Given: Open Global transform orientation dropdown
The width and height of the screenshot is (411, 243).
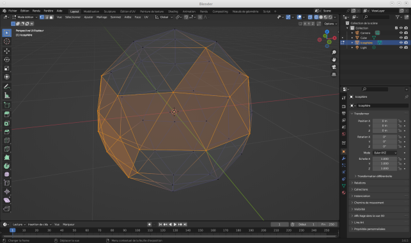Looking at the screenshot, I should (x=164, y=17).
